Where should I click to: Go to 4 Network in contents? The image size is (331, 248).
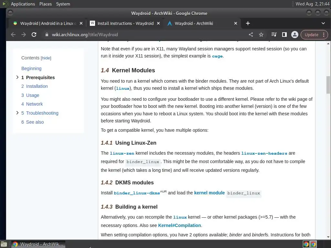pyautogui.click(x=32, y=104)
